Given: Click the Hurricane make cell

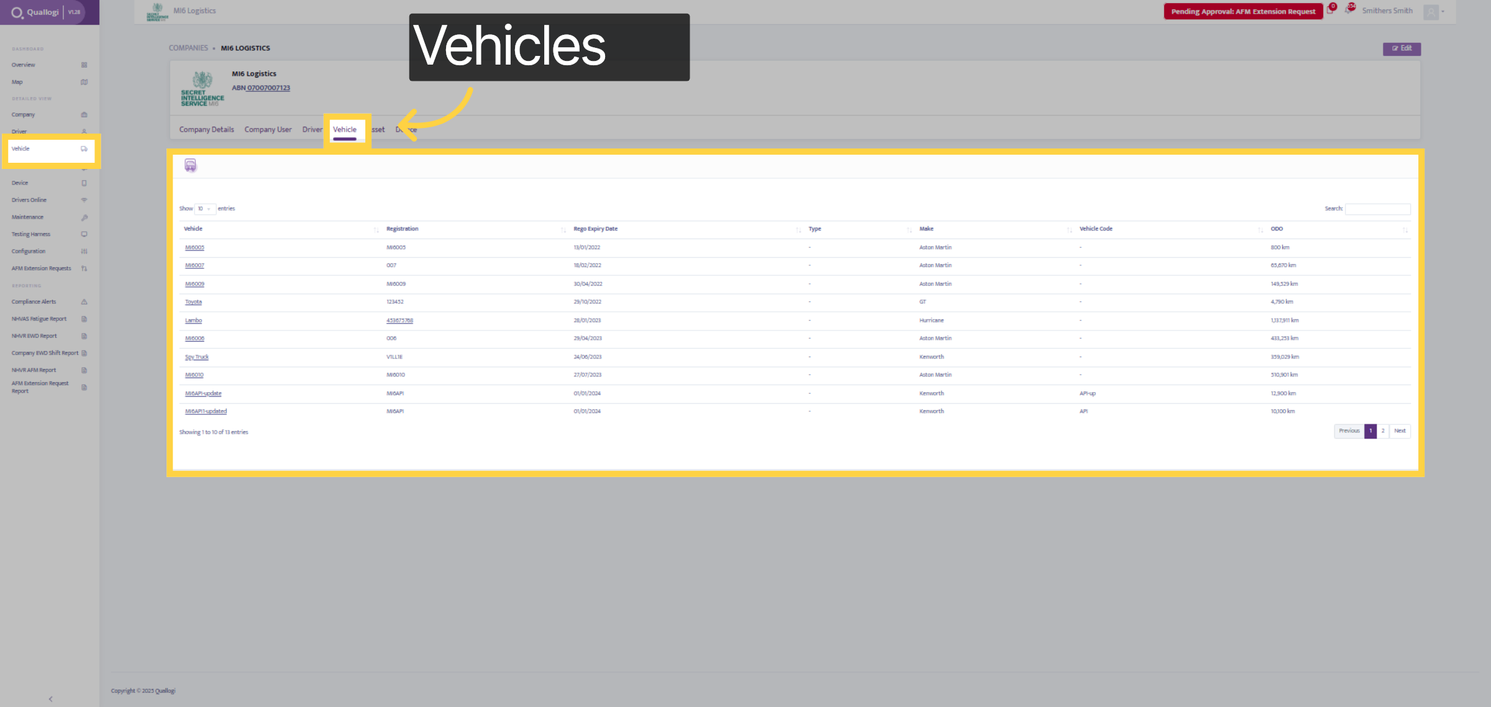Looking at the screenshot, I should click(x=931, y=321).
